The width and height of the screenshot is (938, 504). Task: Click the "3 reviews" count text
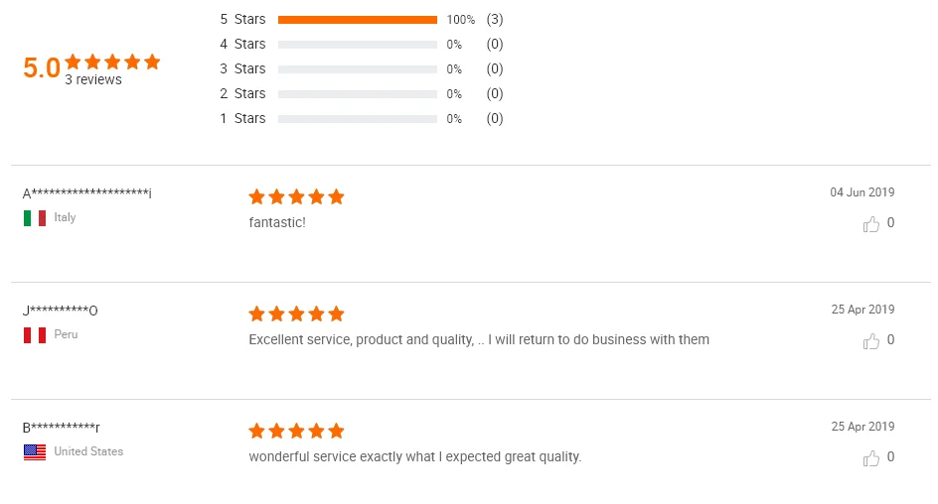(x=93, y=80)
